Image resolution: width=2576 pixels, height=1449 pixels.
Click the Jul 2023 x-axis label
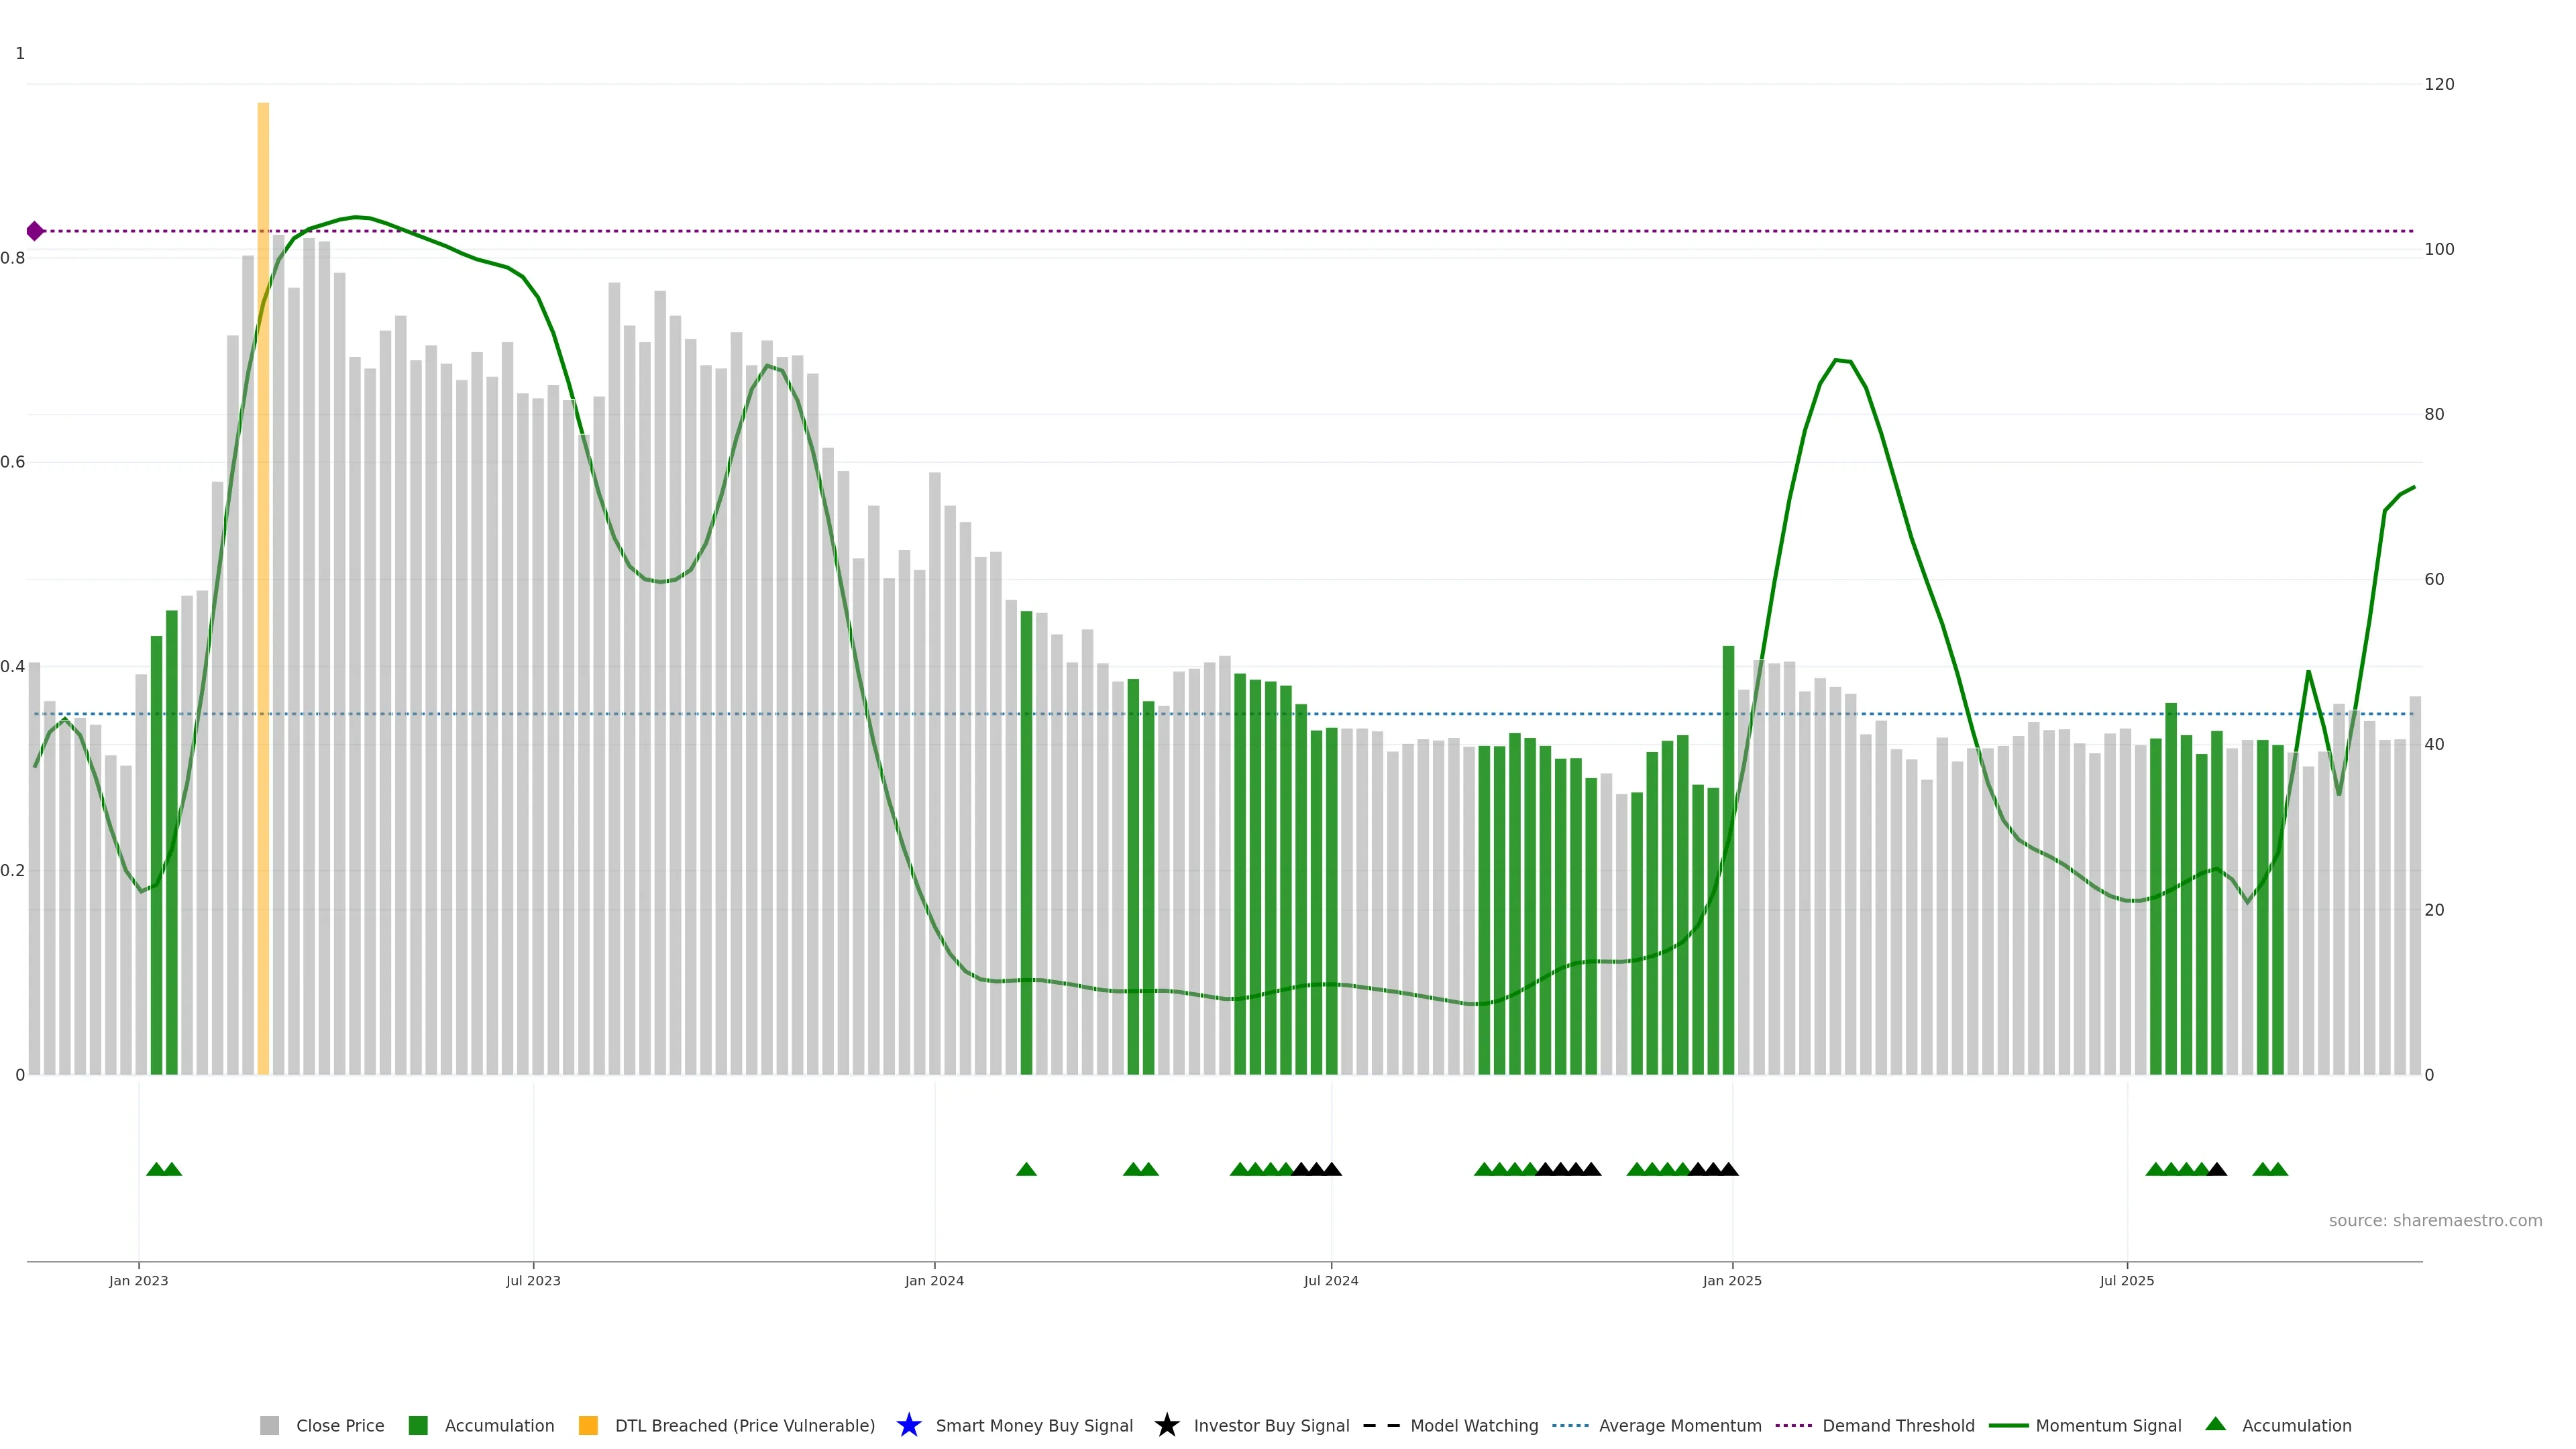point(533,1280)
